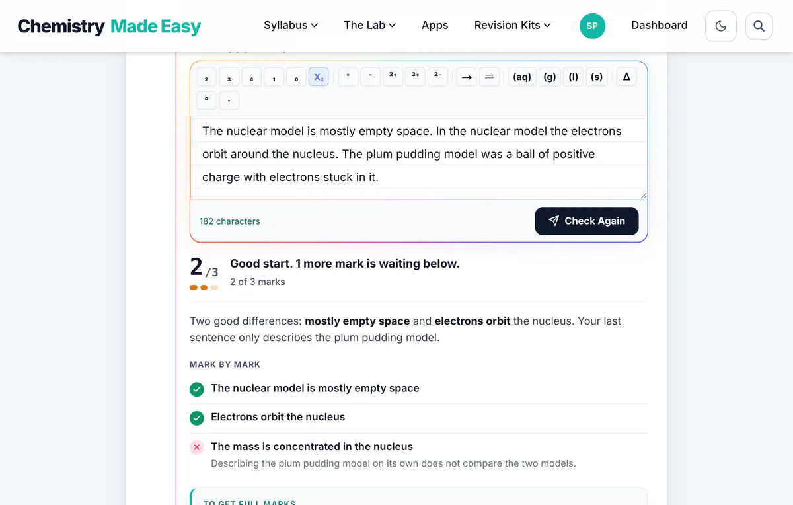The width and height of the screenshot is (793, 505).
Task: Go to the Dashboard page
Action: coord(660,26)
